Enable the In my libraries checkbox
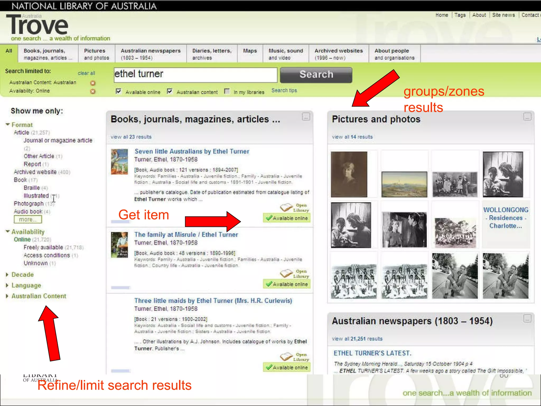The width and height of the screenshot is (541, 406). click(x=227, y=91)
